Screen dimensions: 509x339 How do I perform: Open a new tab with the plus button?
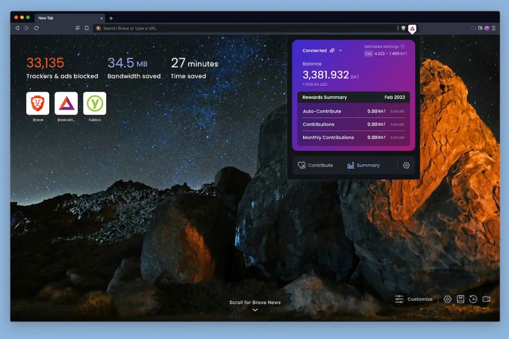pyautogui.click(x=111, y=18)
